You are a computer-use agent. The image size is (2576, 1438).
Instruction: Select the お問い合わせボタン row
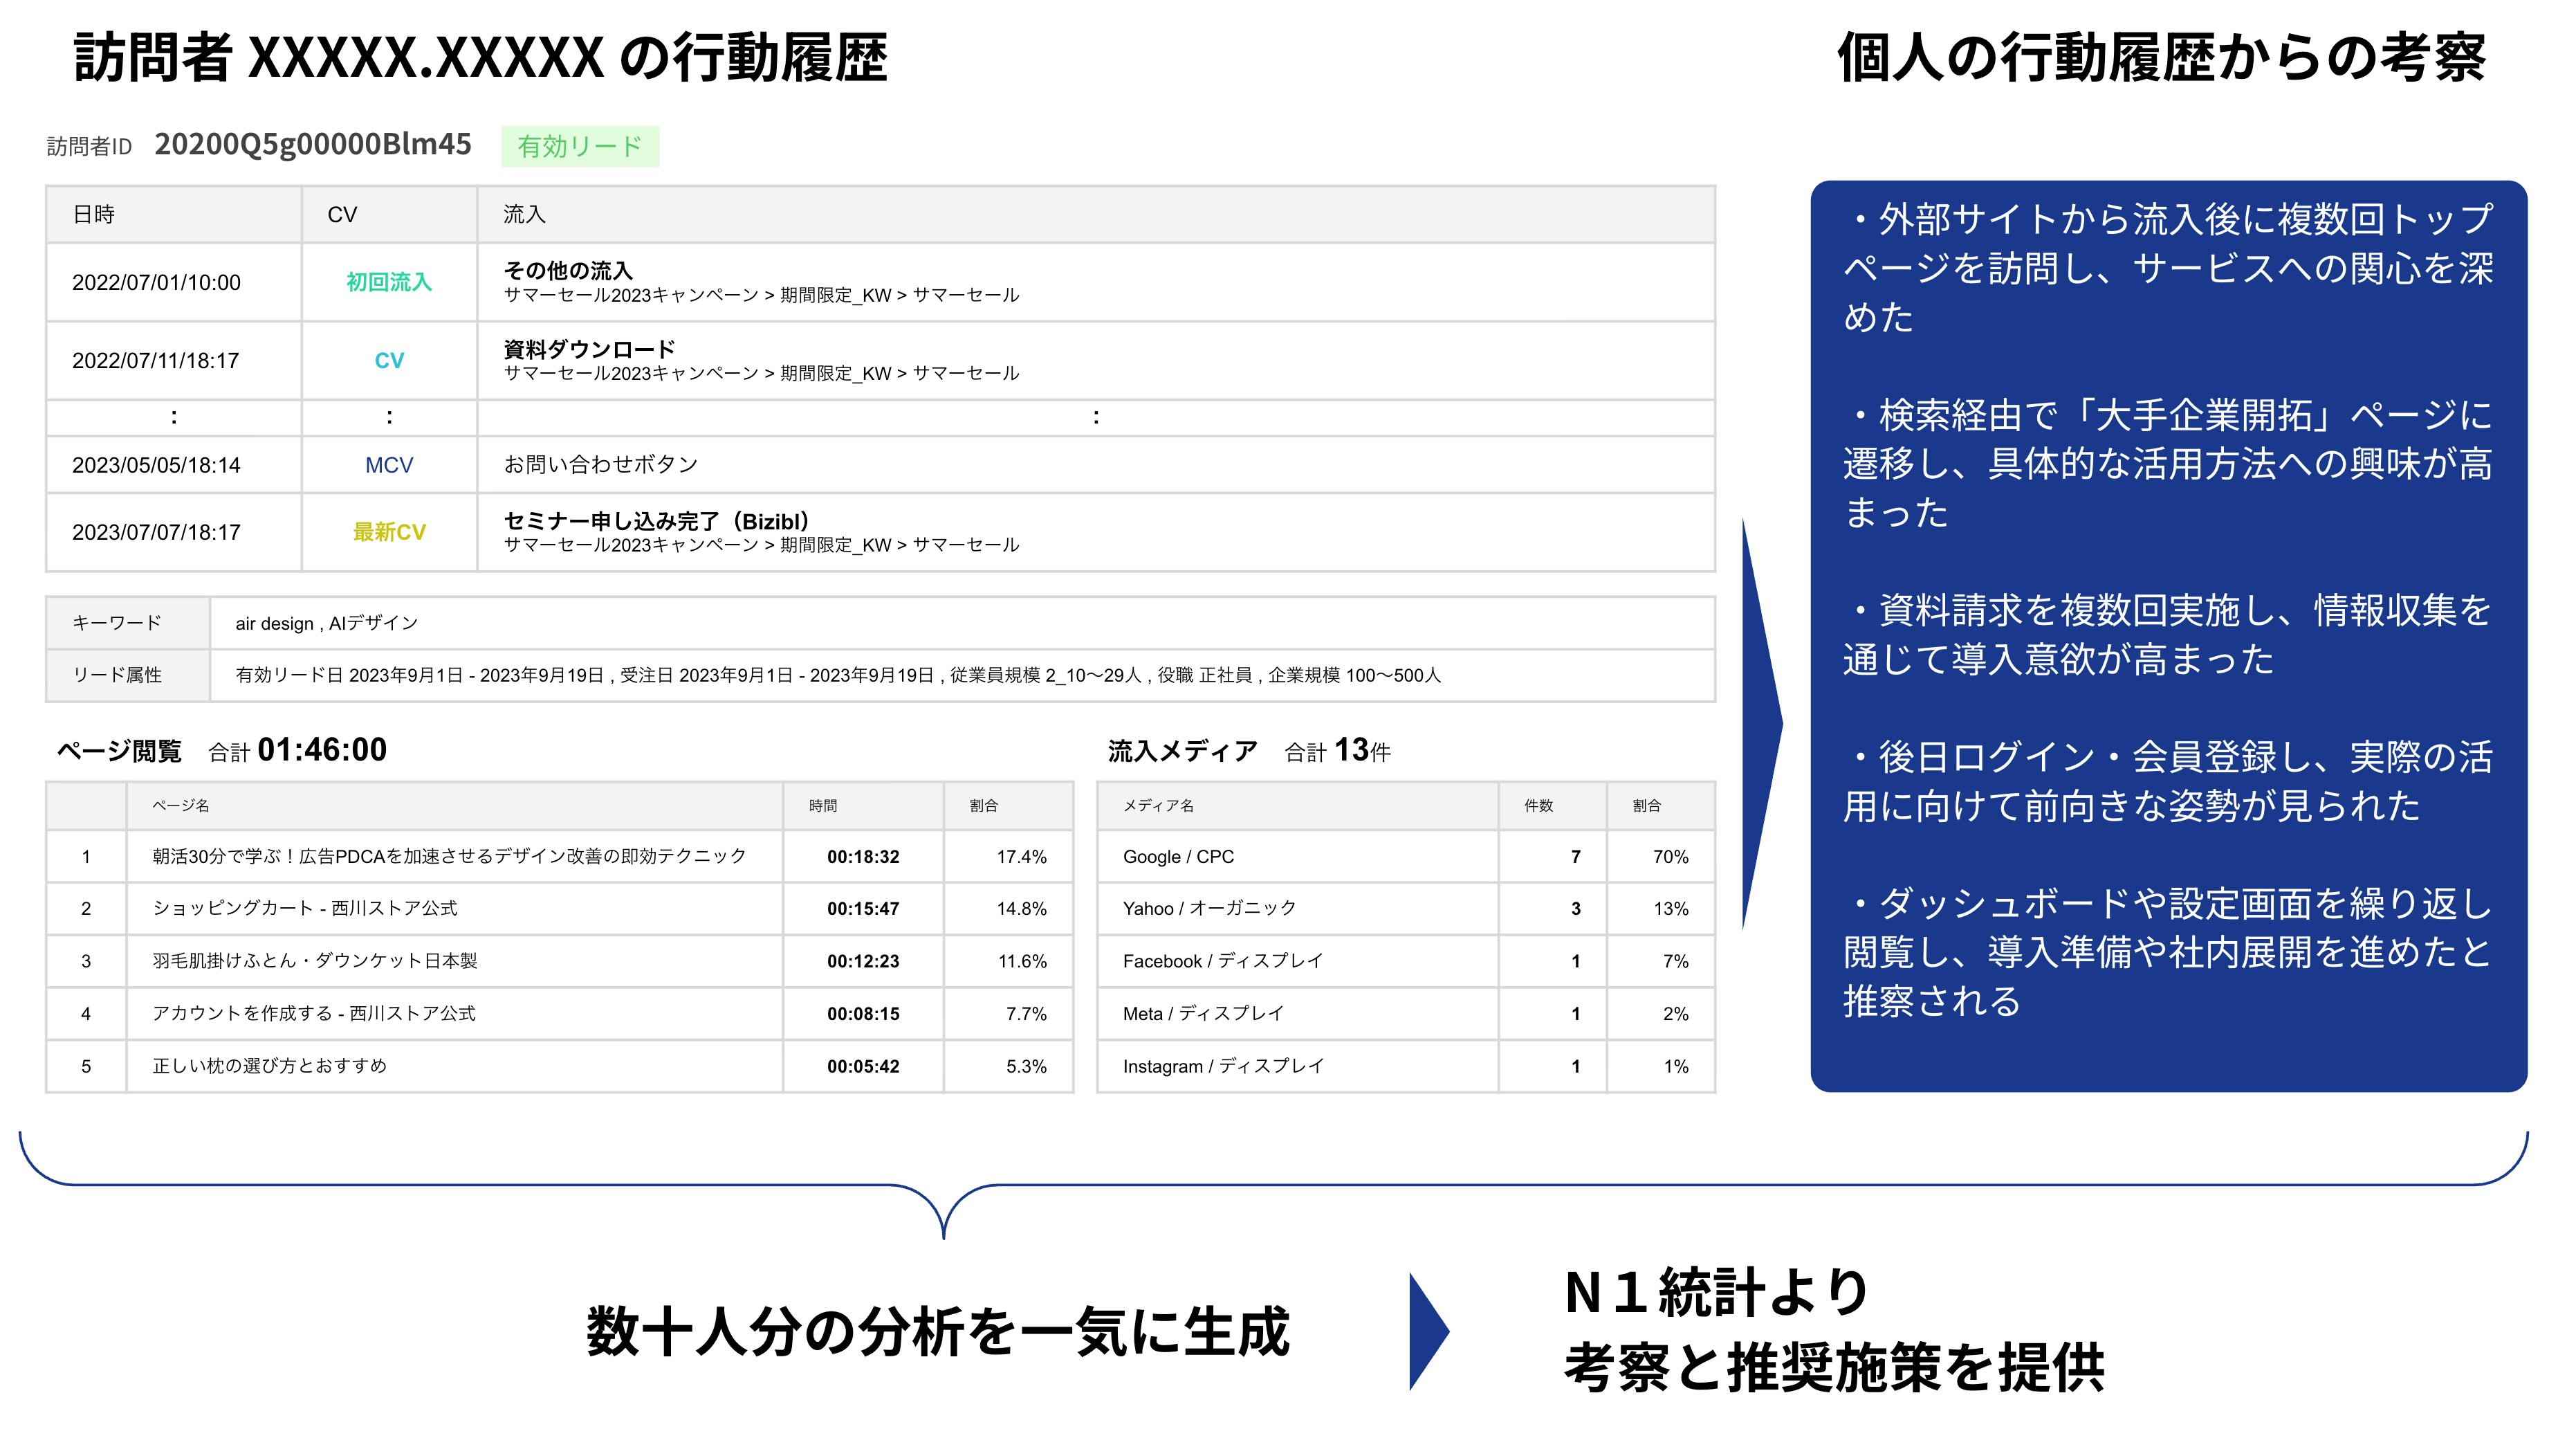(600, 464)
